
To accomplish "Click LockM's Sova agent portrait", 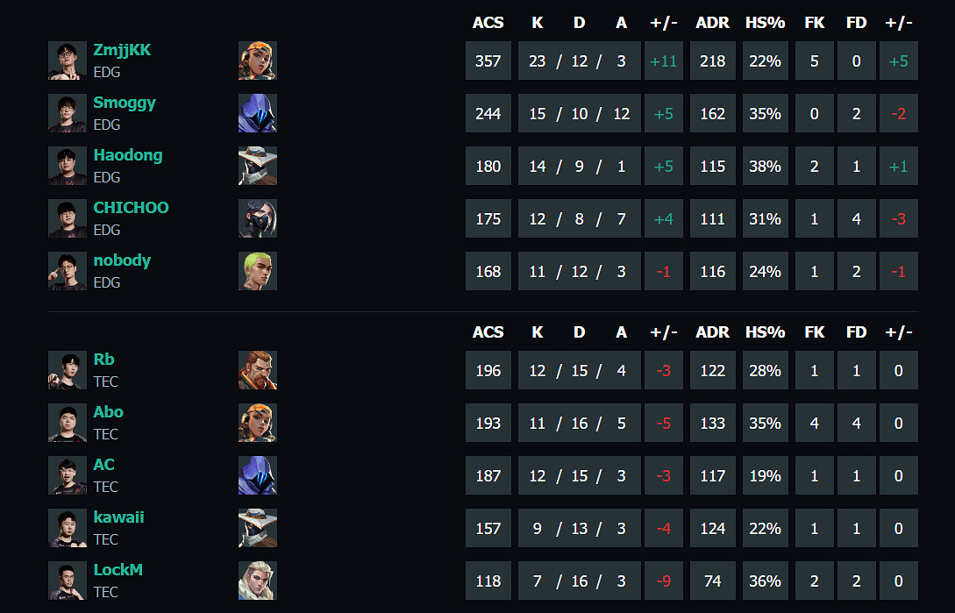I will [257, 581].
